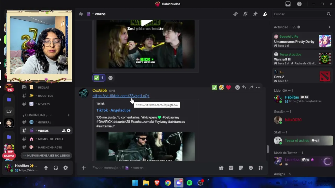React with green checkmark on CoxGibb message

pos(215,87)
